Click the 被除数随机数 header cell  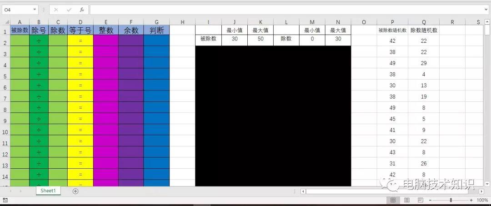(392, 30)
